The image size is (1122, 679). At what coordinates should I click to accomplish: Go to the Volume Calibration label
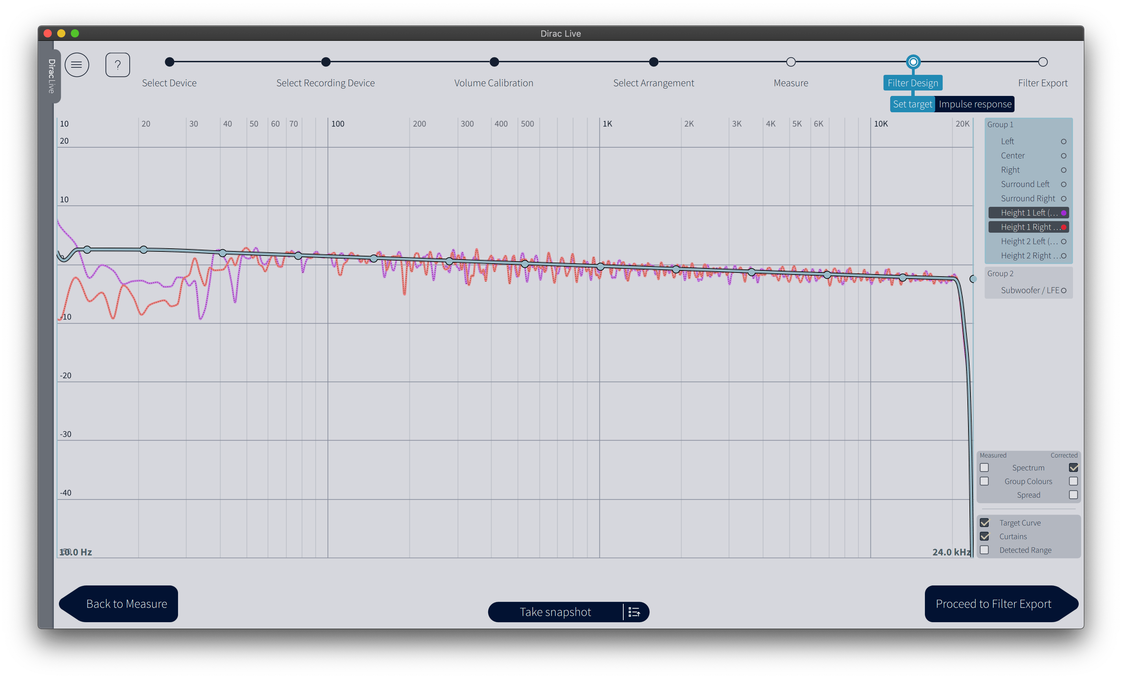(494, 83)
